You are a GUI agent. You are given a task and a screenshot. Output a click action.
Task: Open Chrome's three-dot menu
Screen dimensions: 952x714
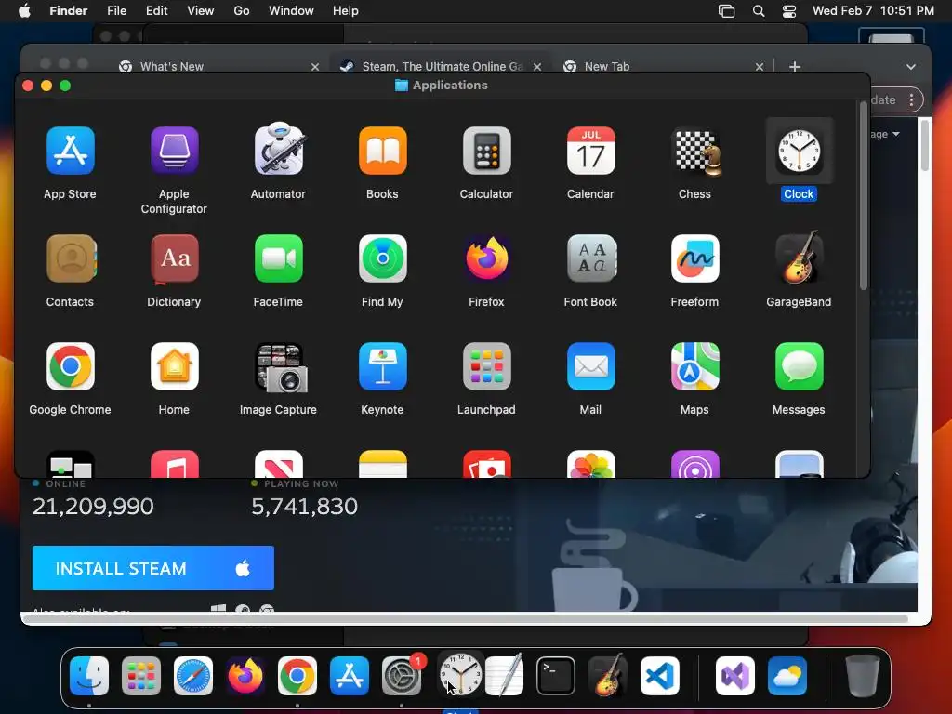(911, 100)
